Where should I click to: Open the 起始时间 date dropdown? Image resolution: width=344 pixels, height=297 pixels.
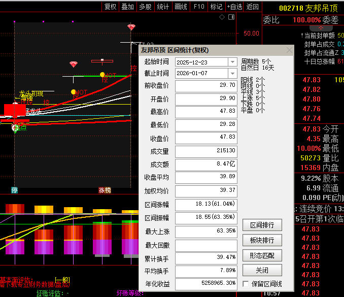pyautogui.click(x=232, y=62)
